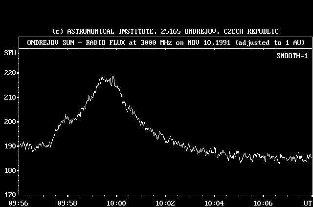Click the NOV 10,1991 date in the title
Viewport: 313px width, 207px height.
(211, 42)
